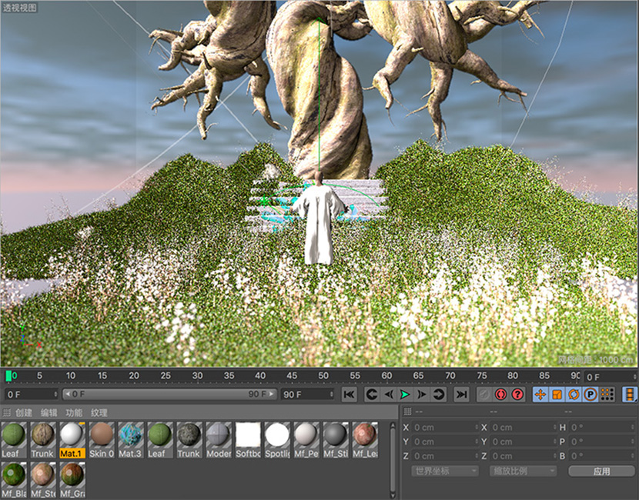Click the P rotation field

[x=601, y=442]
